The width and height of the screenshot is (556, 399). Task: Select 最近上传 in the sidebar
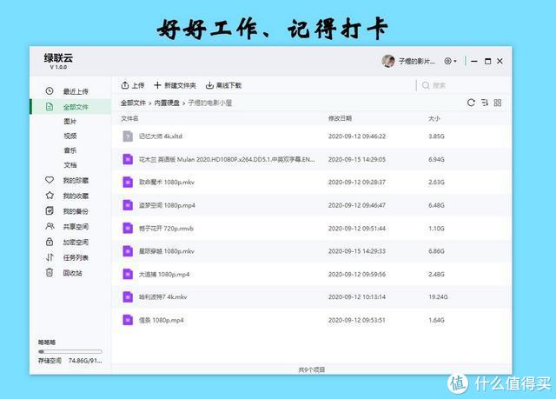tap(75, 91)
